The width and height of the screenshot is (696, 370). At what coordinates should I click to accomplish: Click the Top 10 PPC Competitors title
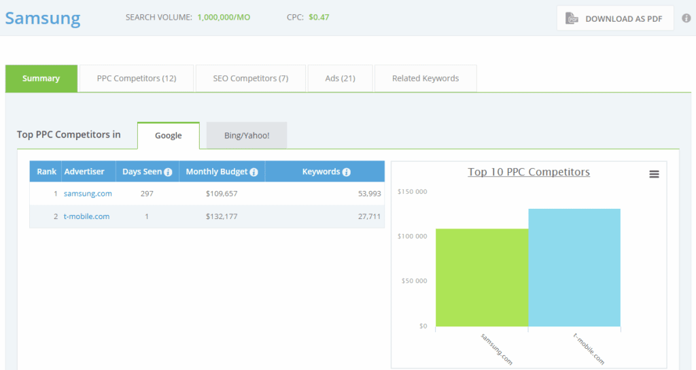point(529,172)
